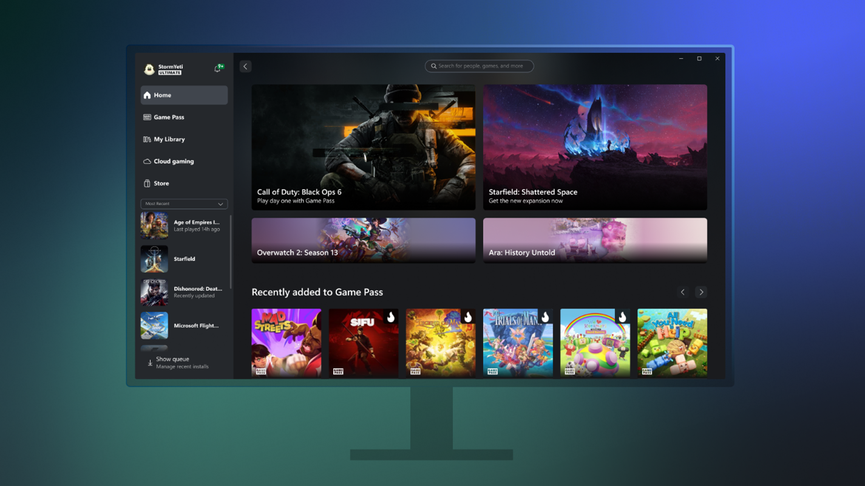
Task: Open the Most Recent sort dropdown
Action: 183,204
